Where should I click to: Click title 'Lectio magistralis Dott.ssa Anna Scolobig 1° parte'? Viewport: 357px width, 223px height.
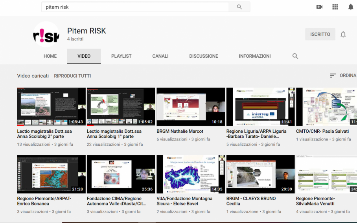(114, 134)
